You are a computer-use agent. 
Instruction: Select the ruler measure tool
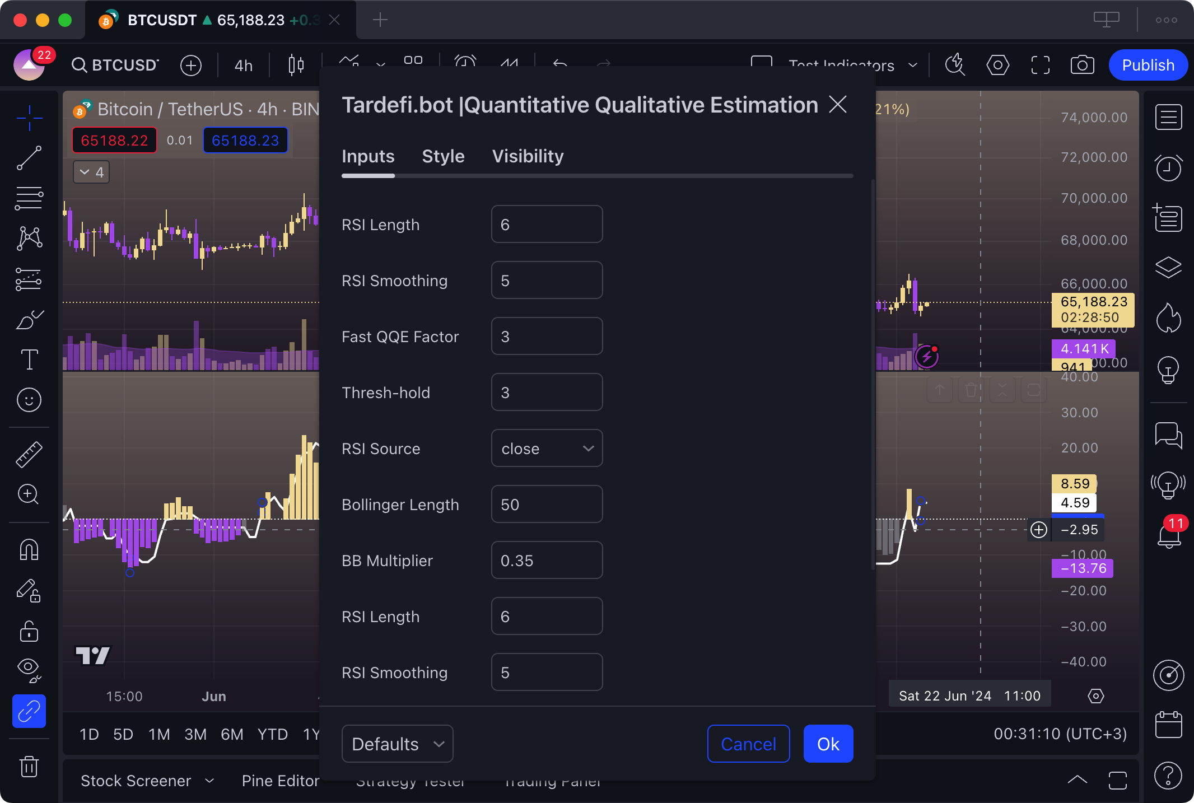point(29,454)
